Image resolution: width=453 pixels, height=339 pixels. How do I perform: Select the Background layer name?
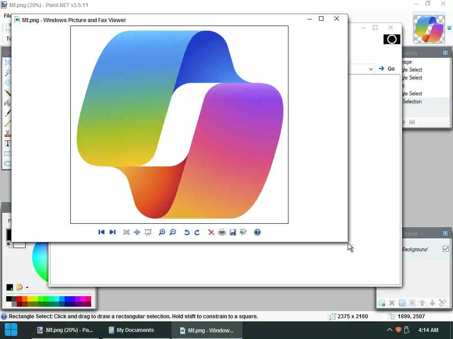[x=414, y=249]
